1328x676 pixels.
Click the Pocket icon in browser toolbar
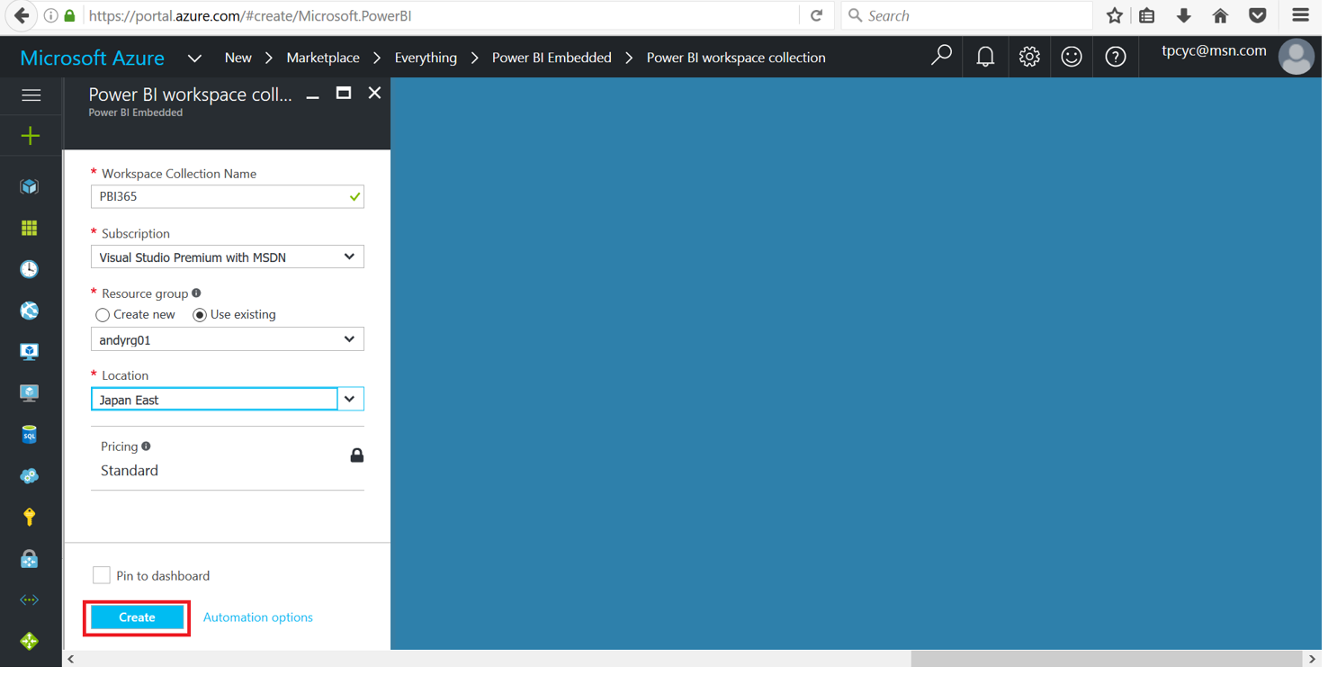point(1258,15)
